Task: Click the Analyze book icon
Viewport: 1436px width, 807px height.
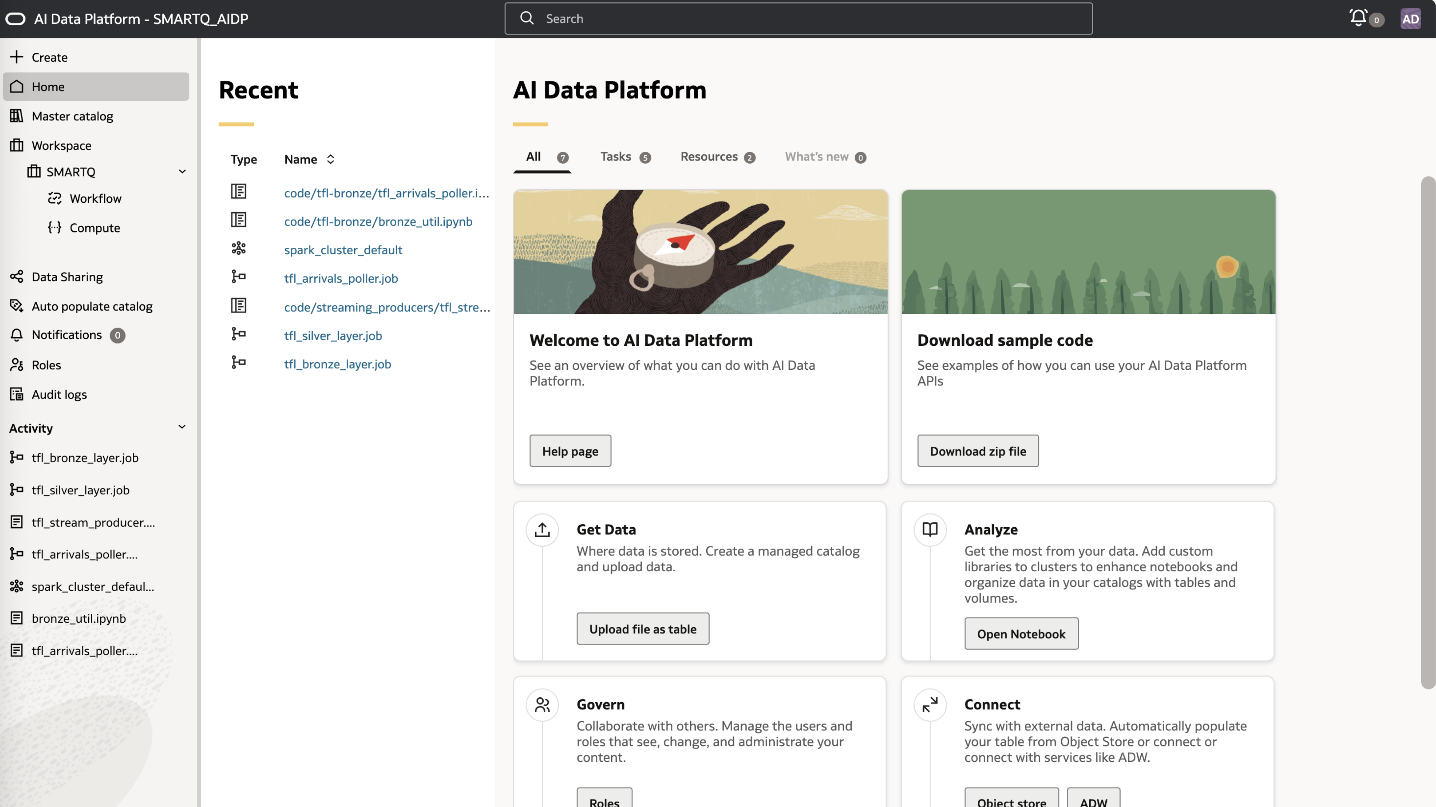Action: [x=930, y=530]
